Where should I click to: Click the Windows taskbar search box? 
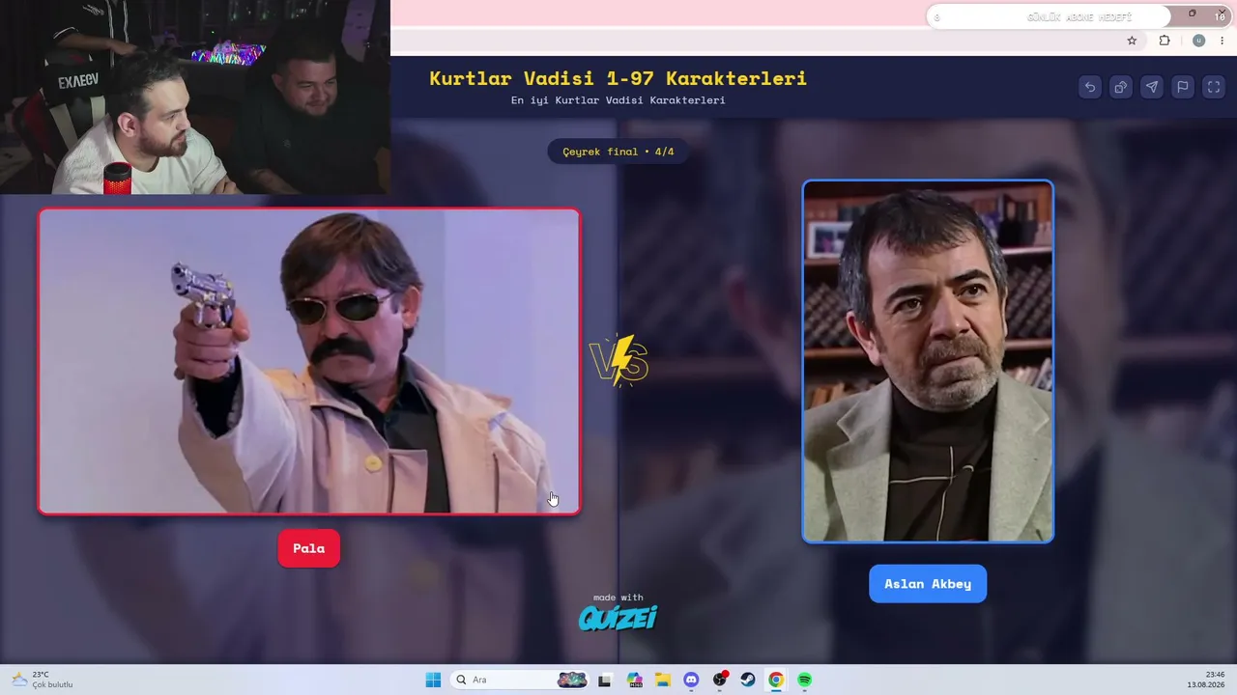click(520, 680)
